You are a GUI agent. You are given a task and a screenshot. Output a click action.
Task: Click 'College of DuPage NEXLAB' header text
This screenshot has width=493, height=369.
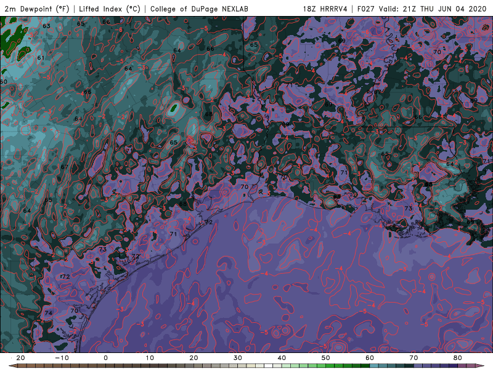click(x=199, y=9)
